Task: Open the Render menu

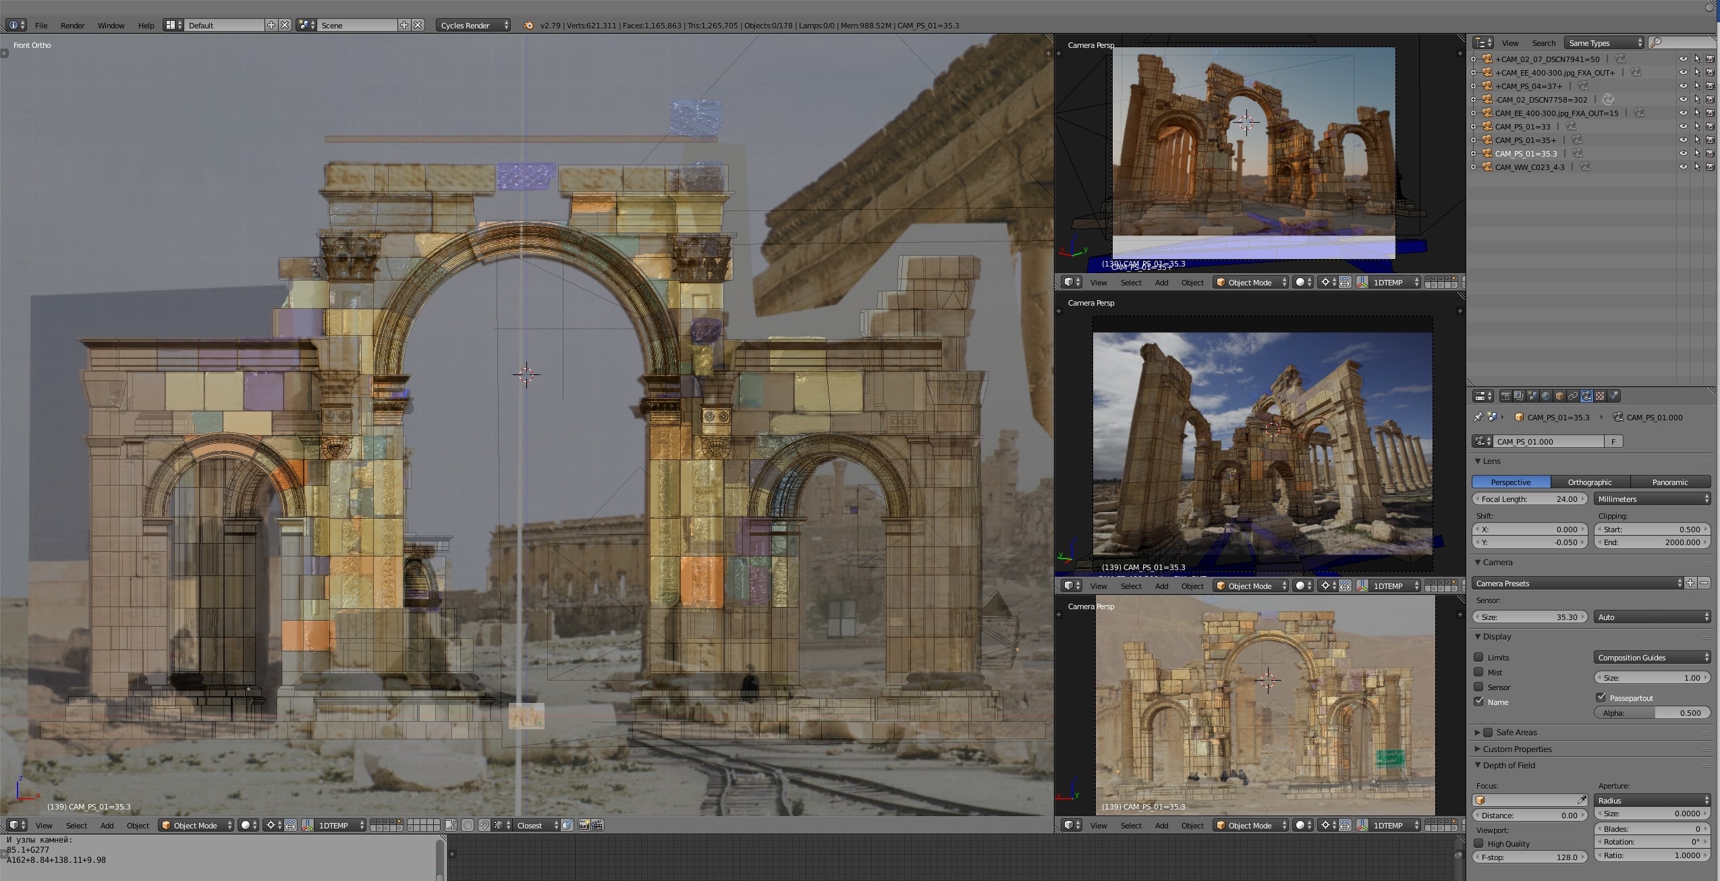Action: click(x=72, y=25)
